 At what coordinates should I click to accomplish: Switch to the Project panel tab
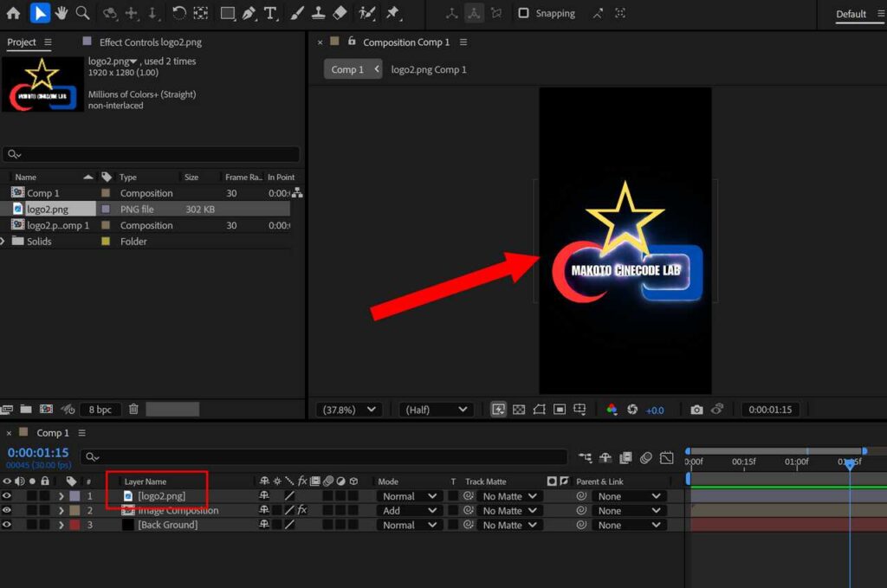[x=22, y=42]
